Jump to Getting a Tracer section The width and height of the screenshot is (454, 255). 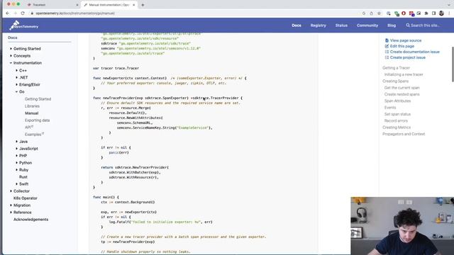coord(396,68)
